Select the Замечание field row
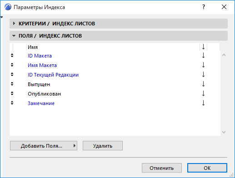The image size is (235, 178). (115, 103)
